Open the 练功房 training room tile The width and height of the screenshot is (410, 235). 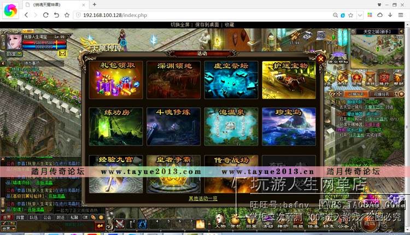point(116,126)
